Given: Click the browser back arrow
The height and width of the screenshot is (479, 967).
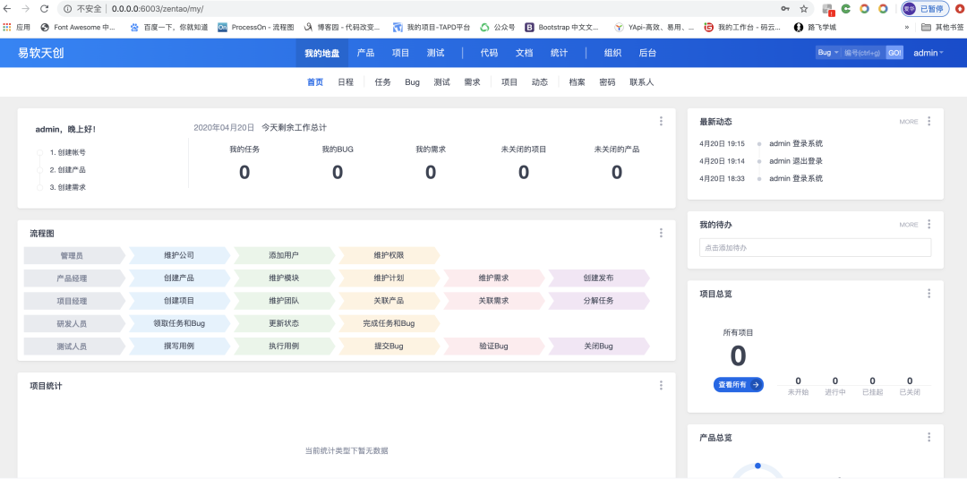Looking at the screenshot, I should [7, 9].
